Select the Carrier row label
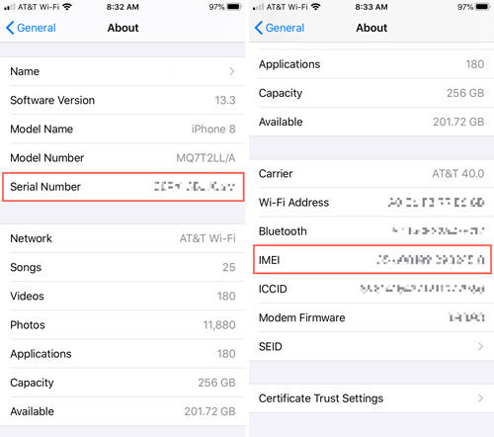The height and width of the screenshot is (437, 494). pos(276,173)
